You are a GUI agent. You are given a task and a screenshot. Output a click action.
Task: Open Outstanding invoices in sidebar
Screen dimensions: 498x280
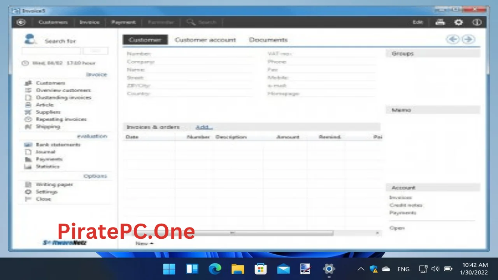tap(63, 98)
